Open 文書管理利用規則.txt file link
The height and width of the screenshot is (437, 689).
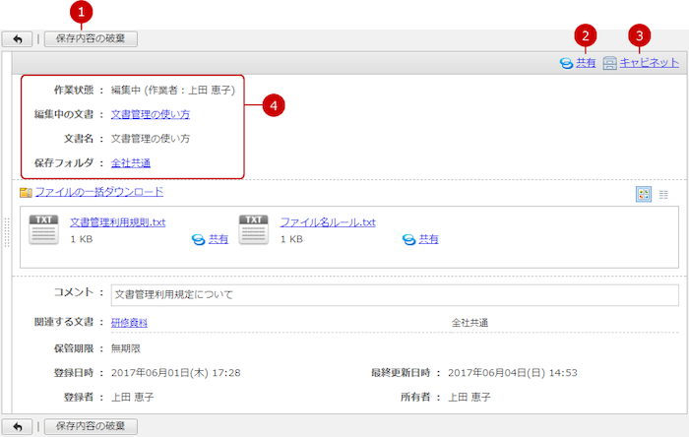pyautogui.click(x=117, y=222)
